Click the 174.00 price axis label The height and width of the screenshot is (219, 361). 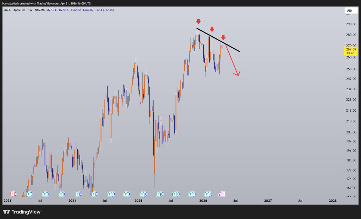pos(351,179)
